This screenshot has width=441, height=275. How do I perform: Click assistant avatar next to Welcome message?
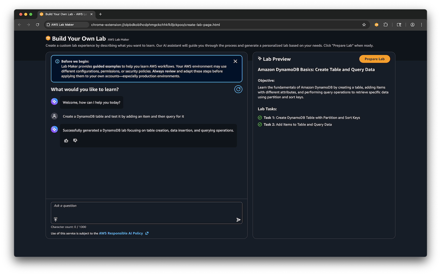pyautogui.click(x=54, y=101)
